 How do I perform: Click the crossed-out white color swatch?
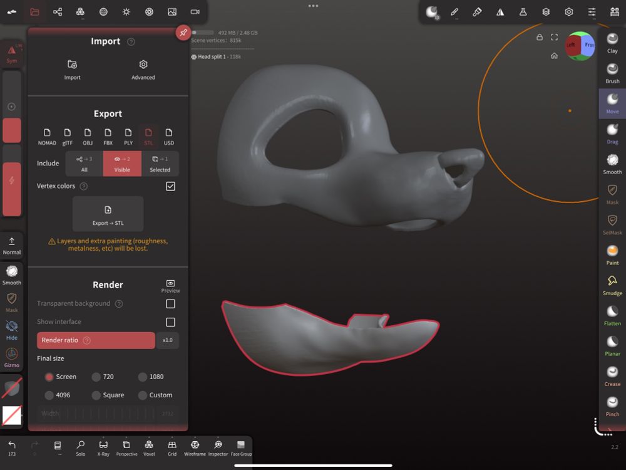click(x=12, y=415)
